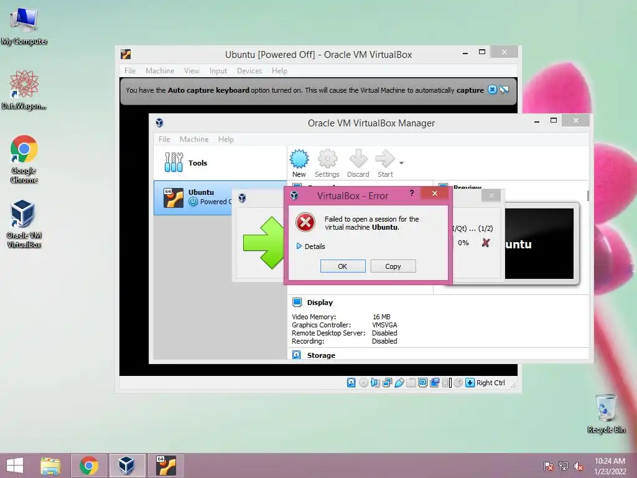Open Machine menu in Ubuntu VM window
The image size is (637, 478).
tap(160, 71)
